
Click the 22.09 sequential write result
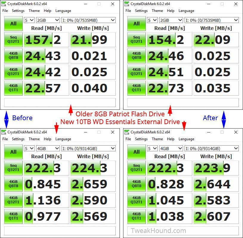click(216, 40)
